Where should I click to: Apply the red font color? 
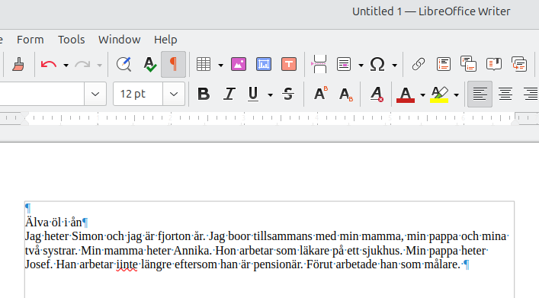point(406,94)
